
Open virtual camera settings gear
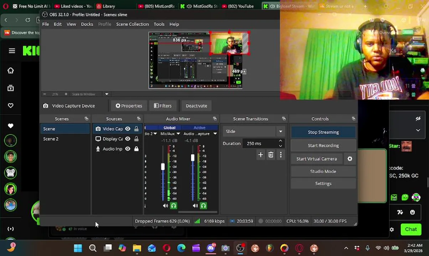350,159
